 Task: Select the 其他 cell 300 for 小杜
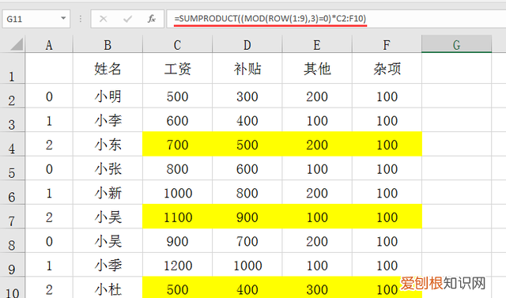coord(317,288)
